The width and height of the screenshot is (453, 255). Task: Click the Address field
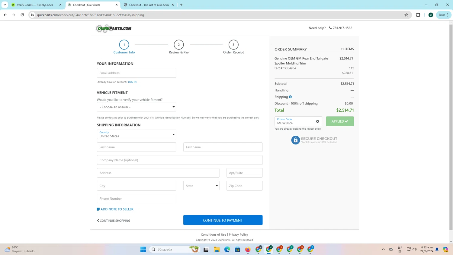tap(158, 173)
